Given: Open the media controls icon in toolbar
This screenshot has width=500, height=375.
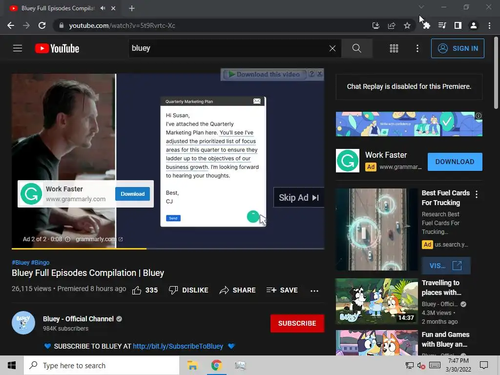Looking at the screenshot, I should tap(442, 25).
